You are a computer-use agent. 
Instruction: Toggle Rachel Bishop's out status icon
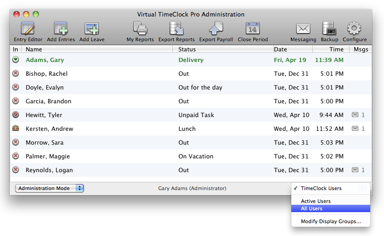(16, 73)
